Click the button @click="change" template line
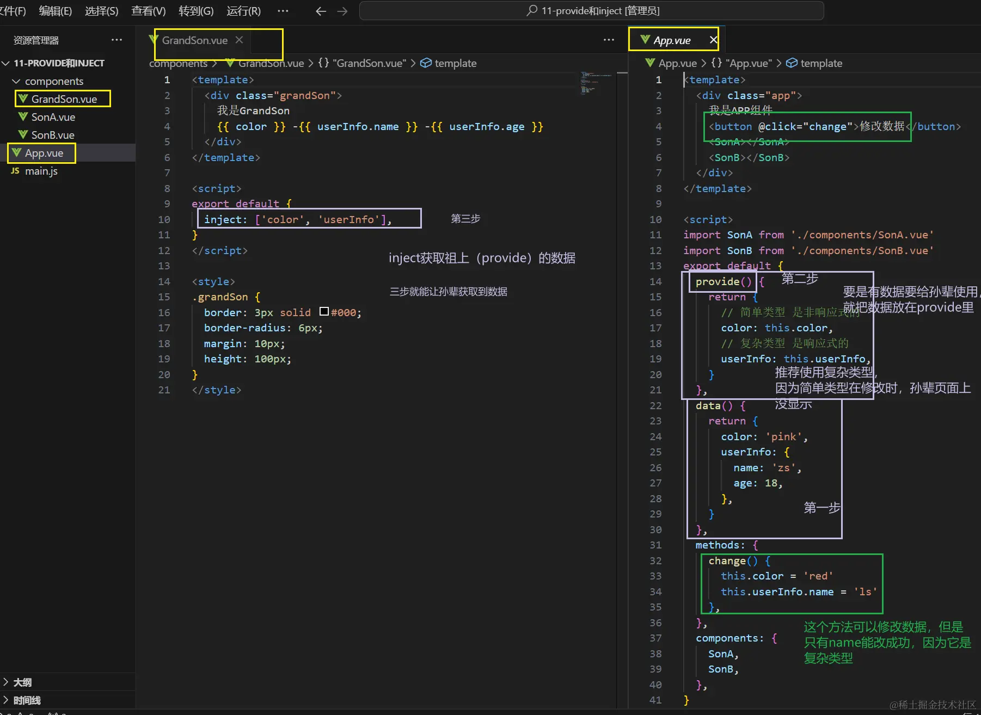 pyautogui.click(x=835, y=127)
